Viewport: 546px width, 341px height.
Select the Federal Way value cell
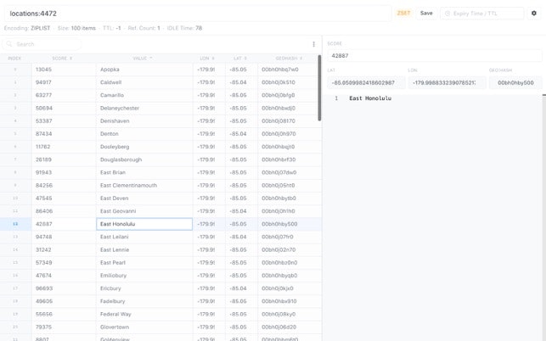[x=144, y=314]
